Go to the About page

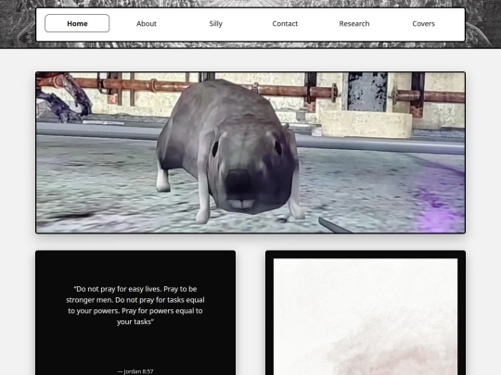pyautogui.click(x=147, y=23)
